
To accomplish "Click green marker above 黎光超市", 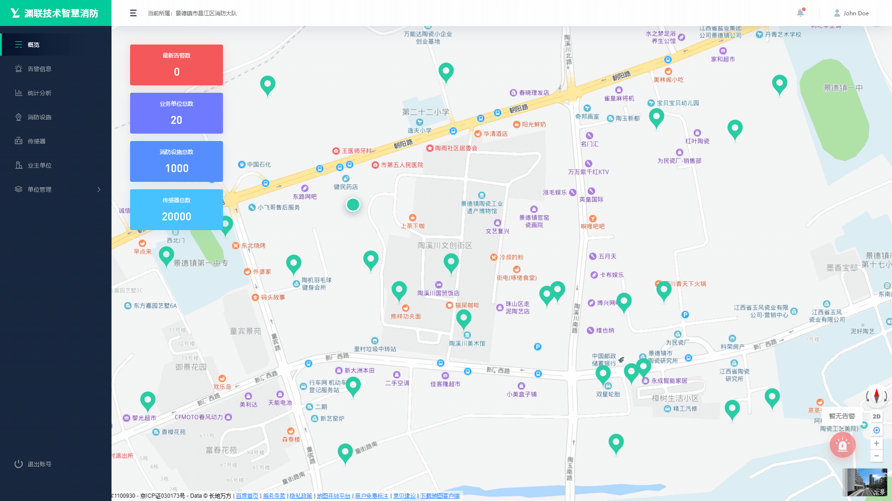I will pos(148,402).
